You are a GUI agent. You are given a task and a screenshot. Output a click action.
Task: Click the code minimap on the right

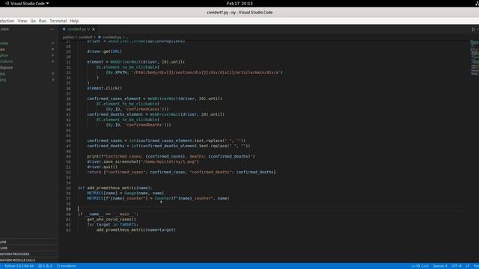[474, 58]
